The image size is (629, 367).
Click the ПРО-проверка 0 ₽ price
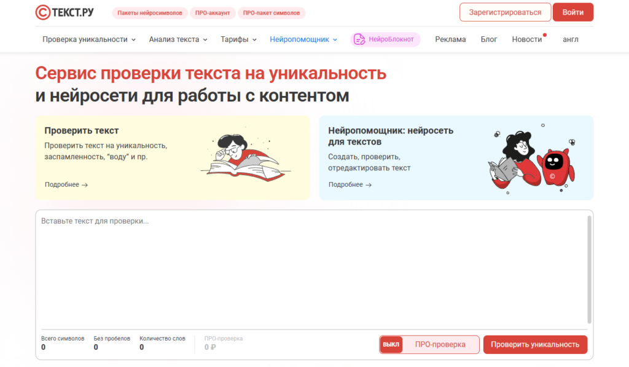point(224,343)
